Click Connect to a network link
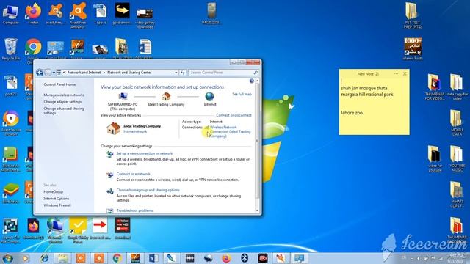470x264 pixels. [x=133, y=174]
